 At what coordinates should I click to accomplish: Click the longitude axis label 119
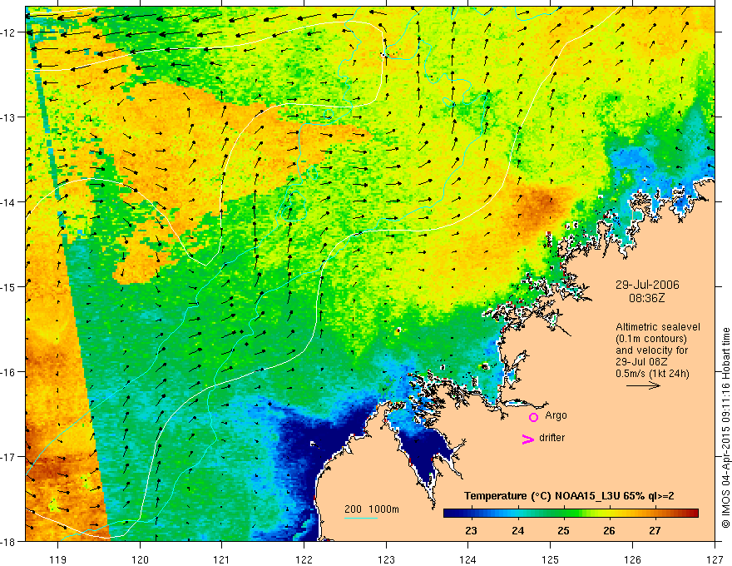tap(58, 559)
